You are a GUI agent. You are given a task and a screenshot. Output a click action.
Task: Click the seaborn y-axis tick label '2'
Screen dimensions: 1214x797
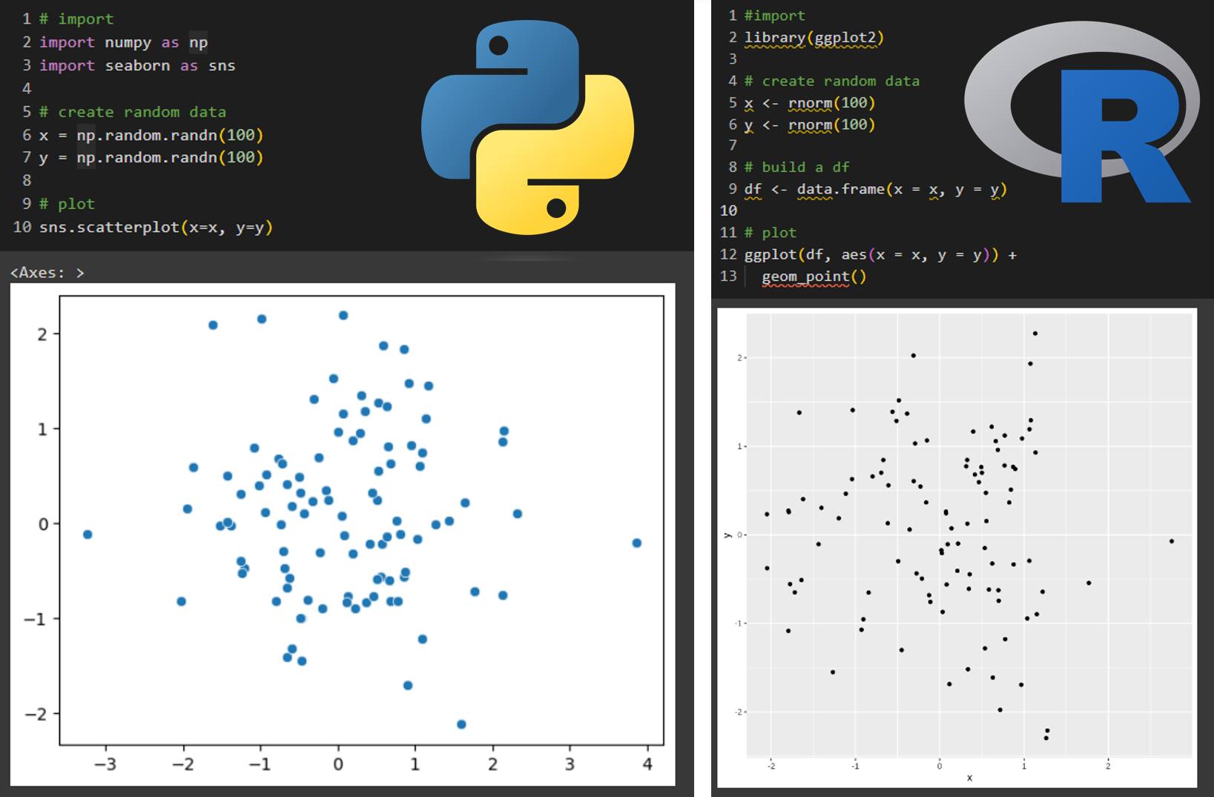42,334
